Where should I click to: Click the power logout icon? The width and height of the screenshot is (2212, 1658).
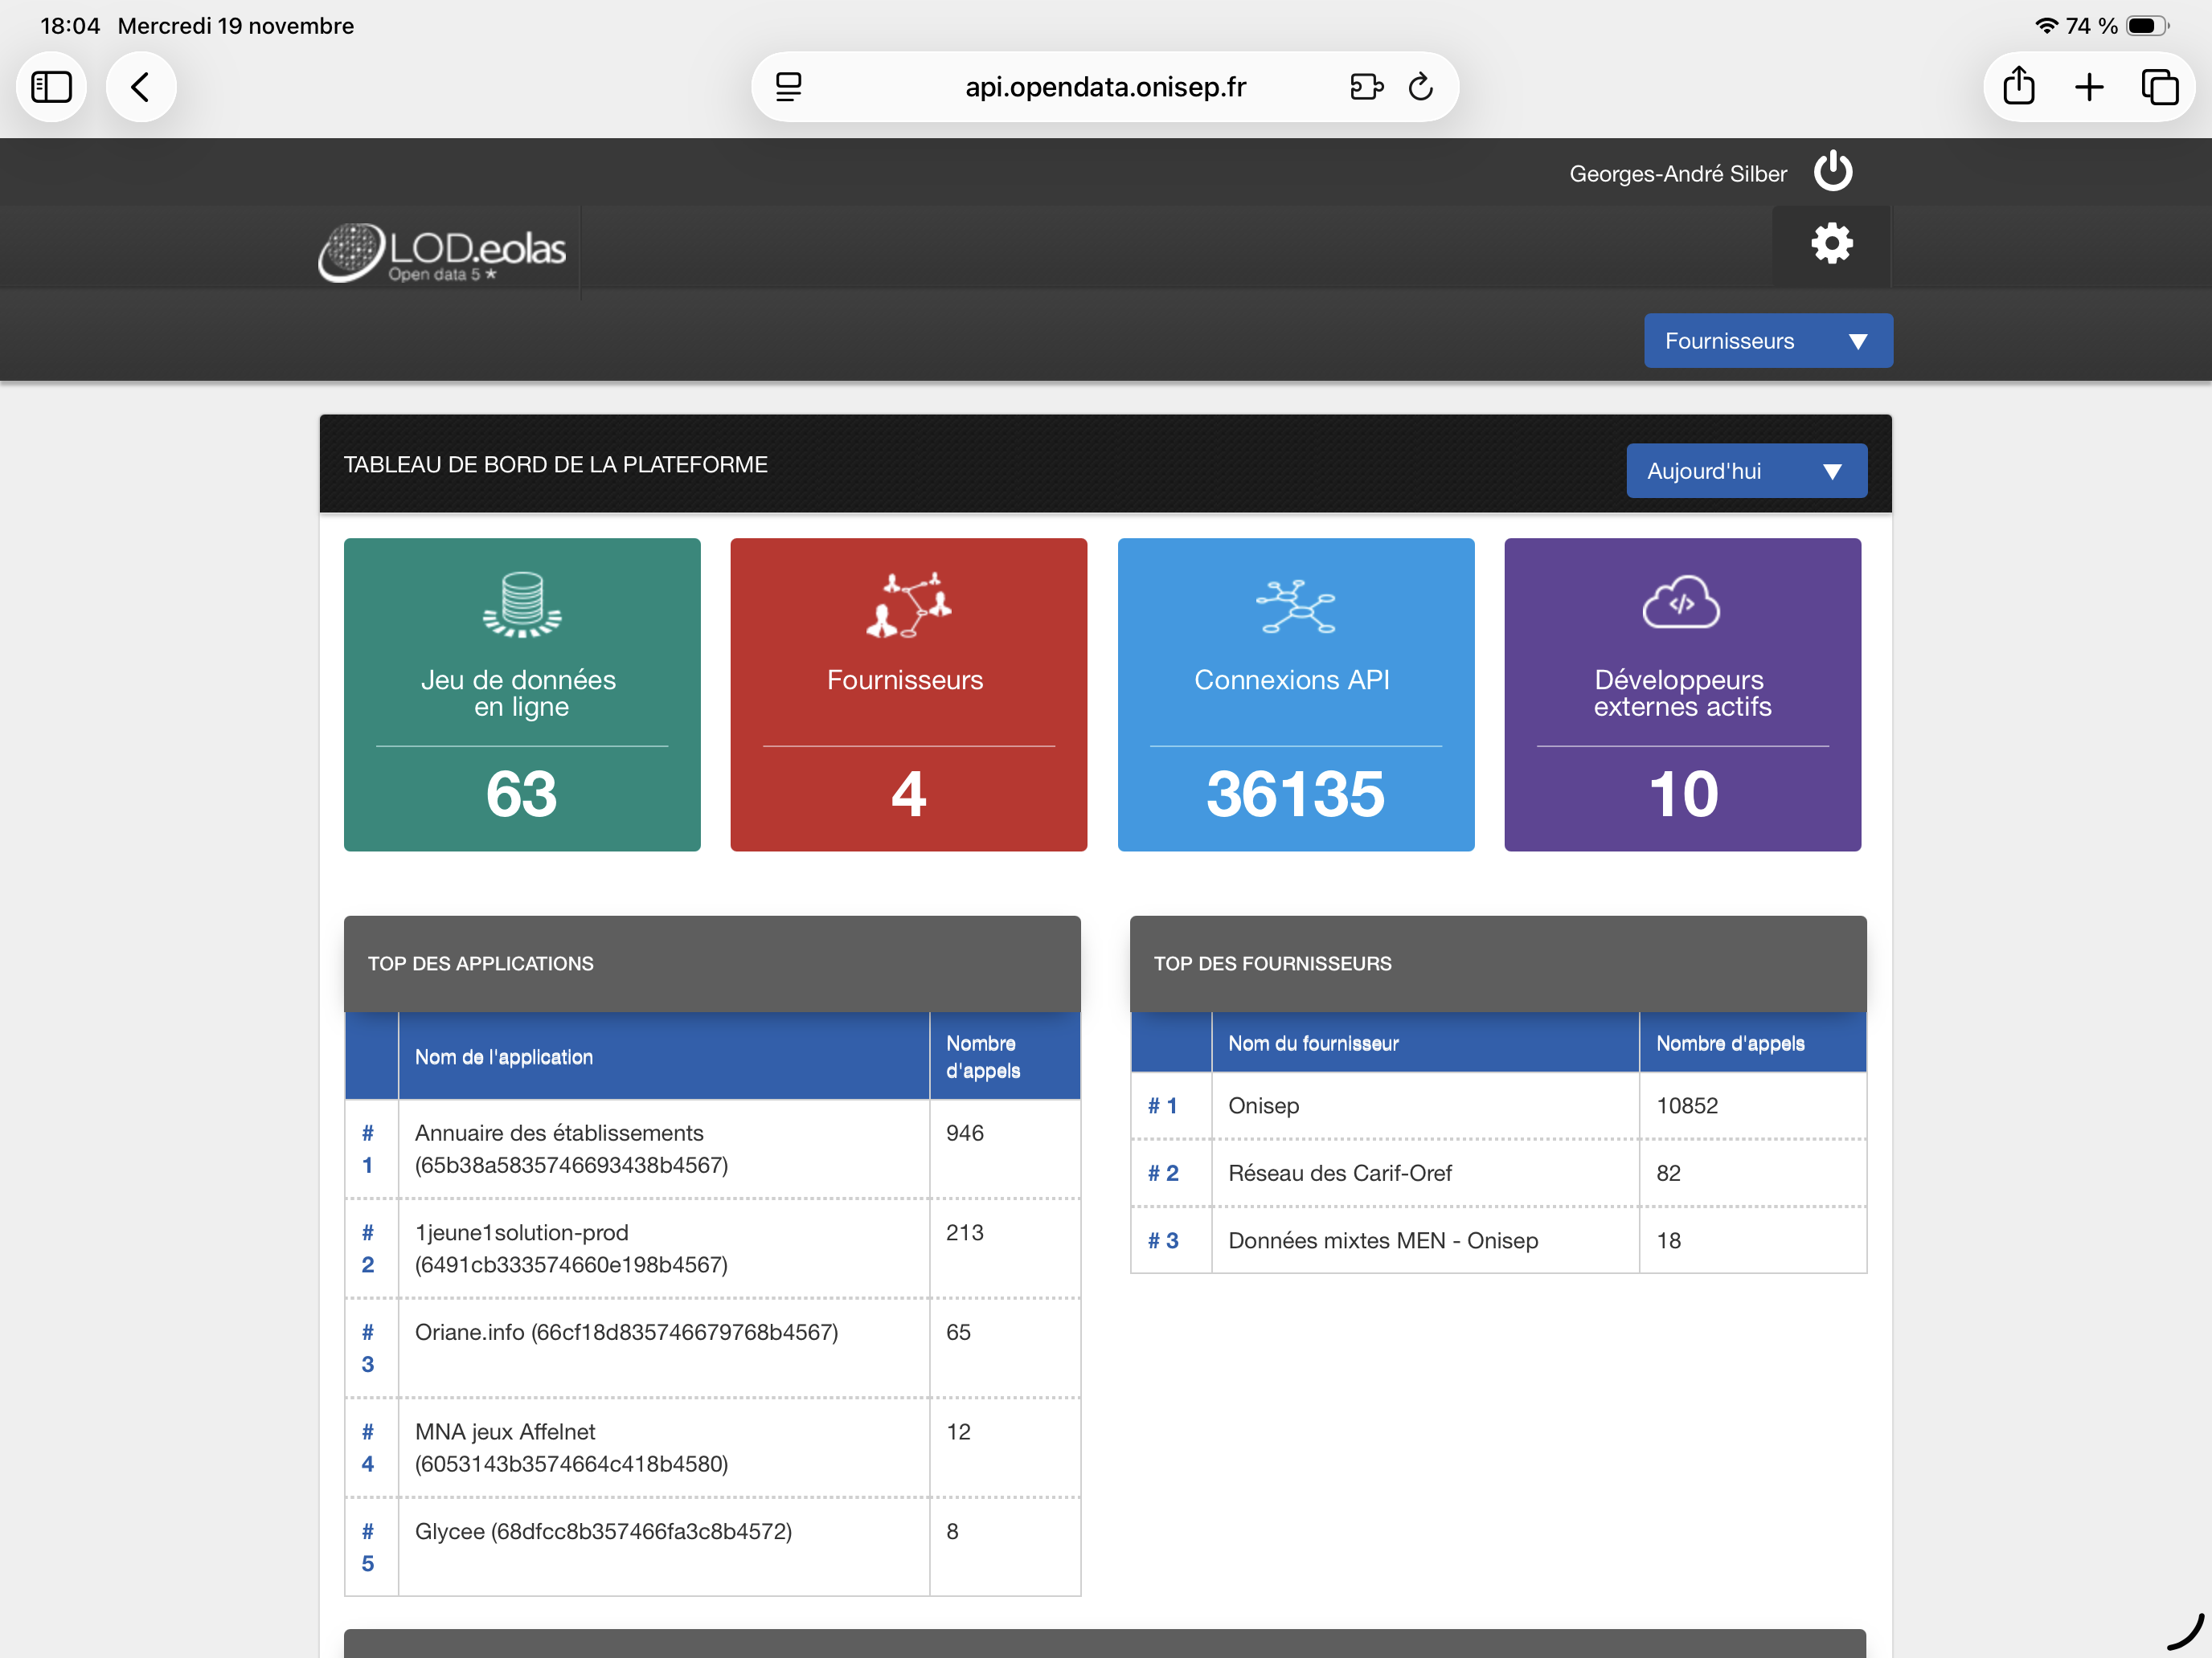[x=1832, y=172]
